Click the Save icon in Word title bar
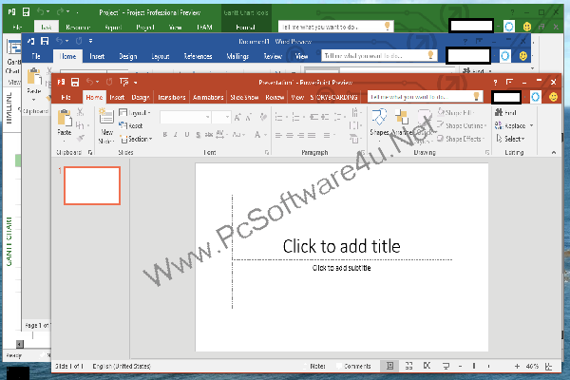 [45, 41]
